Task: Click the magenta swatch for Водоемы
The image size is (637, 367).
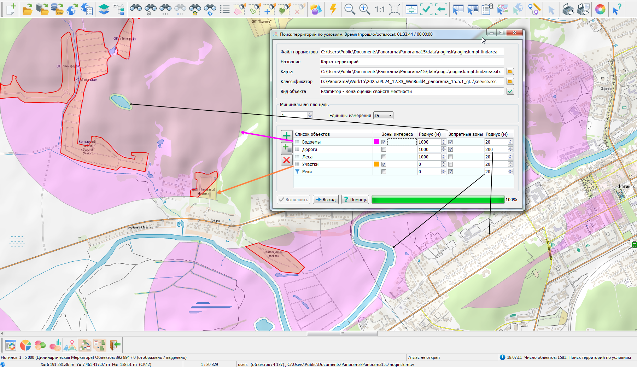Action: 376,142
